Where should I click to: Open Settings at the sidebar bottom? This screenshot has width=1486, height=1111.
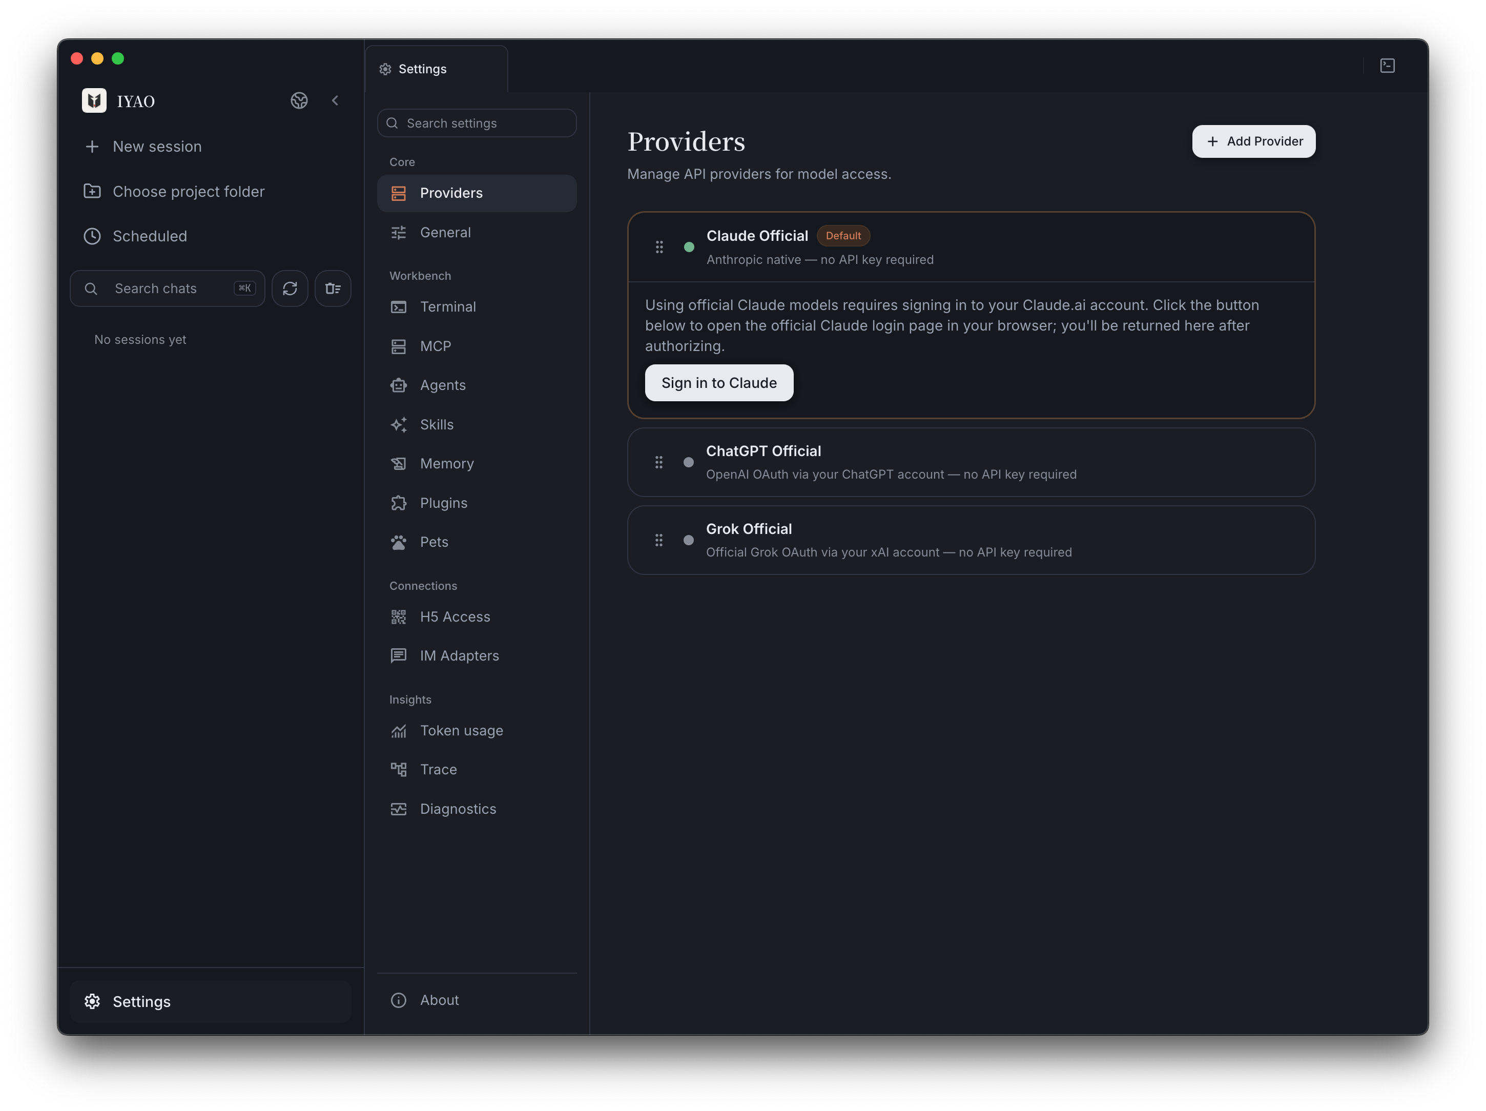(210, 1001)
